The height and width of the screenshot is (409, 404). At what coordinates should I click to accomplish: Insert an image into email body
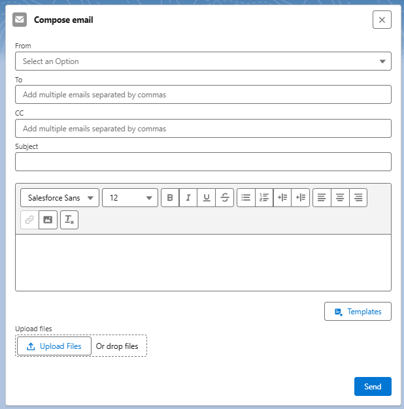click(48, 220)
